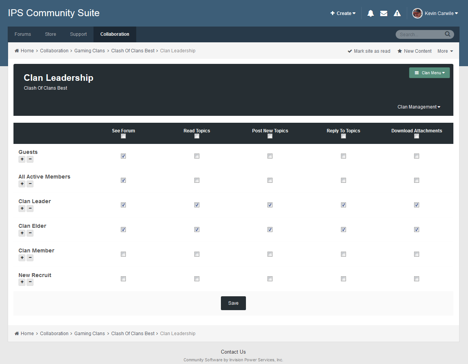Enable Read Topics for Guests
Image resolution: width=468 pixels, height=364 pixels.
tap(197, 156)
